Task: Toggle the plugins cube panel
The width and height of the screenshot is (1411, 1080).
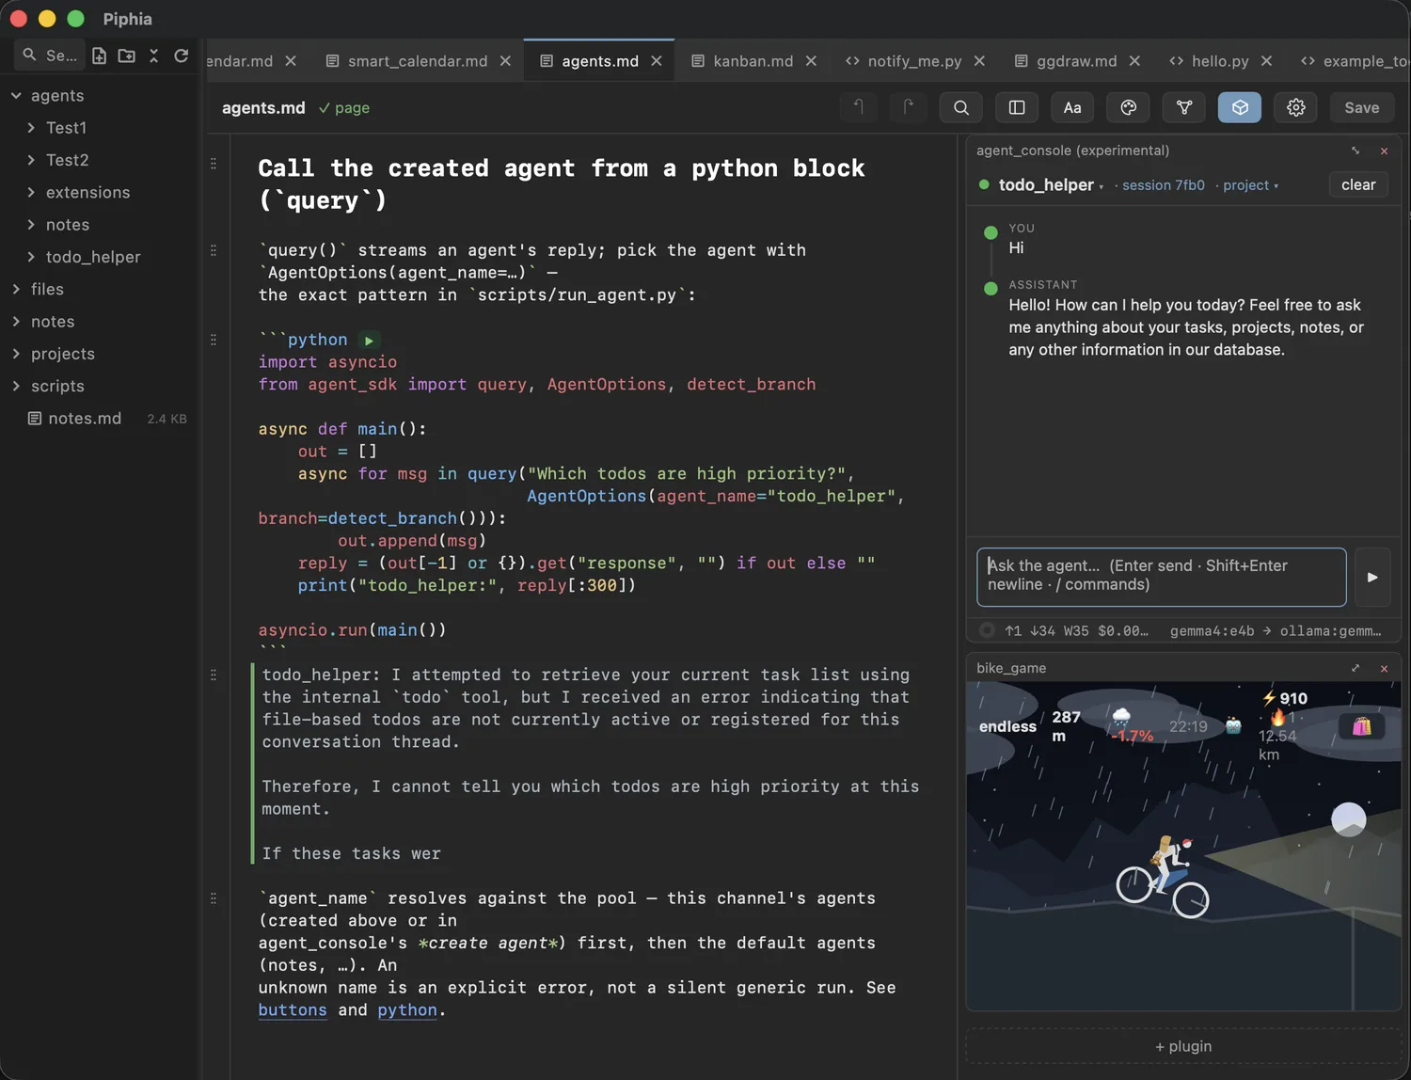Action: point(1240,107)
